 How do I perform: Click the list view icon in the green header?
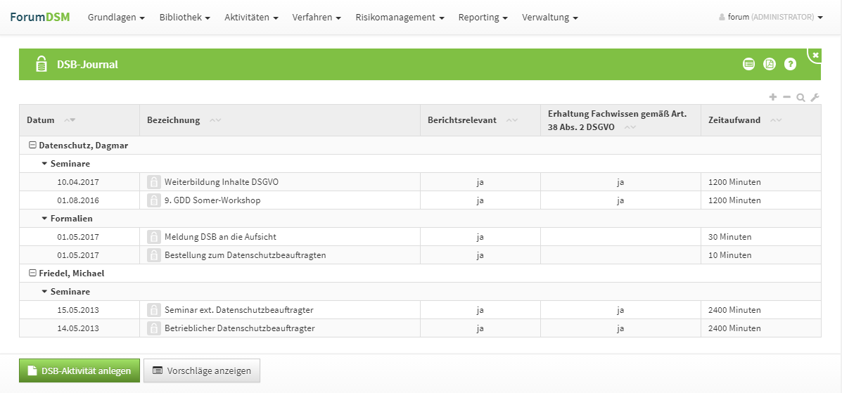click(748, 65)
